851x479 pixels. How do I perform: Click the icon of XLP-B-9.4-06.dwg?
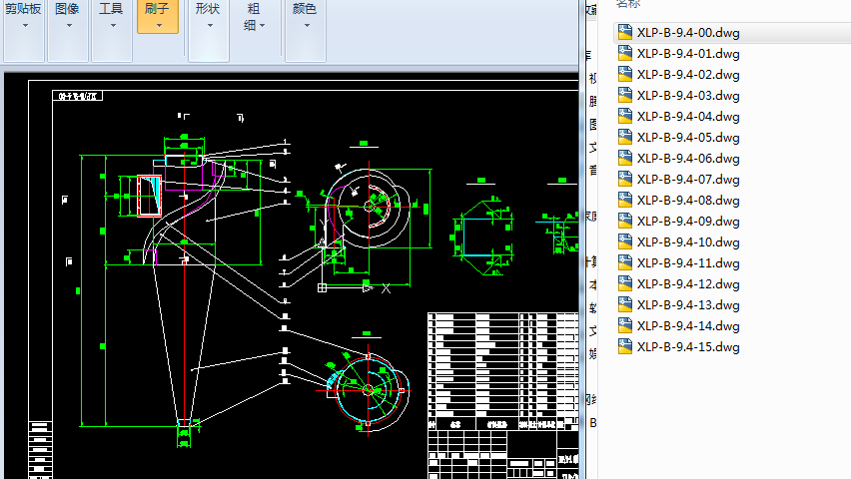pyautogui.click(x=625, y=159)
